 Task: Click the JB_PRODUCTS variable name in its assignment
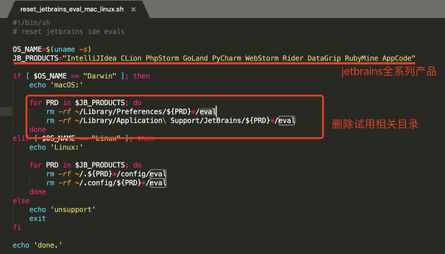(x=36, y=58)
